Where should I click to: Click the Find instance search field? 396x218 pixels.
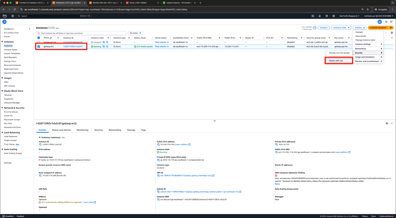coord(81,33)
